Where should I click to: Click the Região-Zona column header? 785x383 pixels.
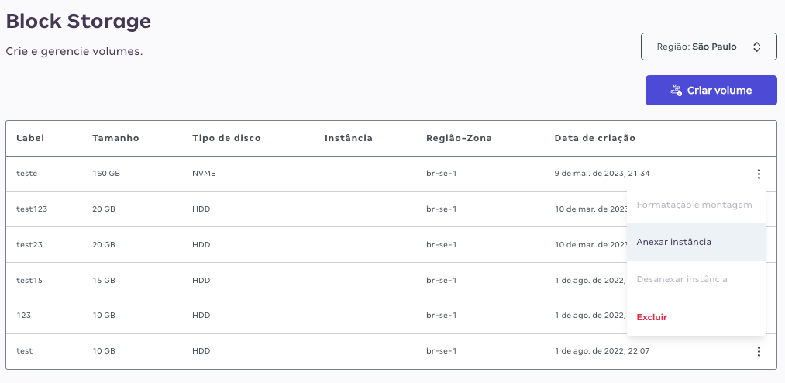(459, 138)
